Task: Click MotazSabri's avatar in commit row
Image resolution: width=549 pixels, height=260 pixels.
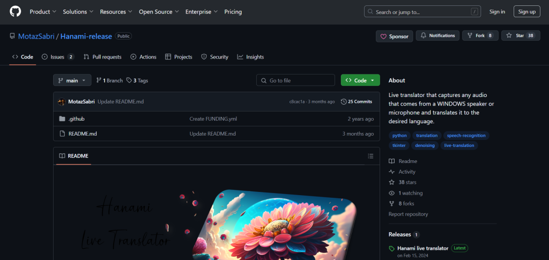Action: coord(62,102)
